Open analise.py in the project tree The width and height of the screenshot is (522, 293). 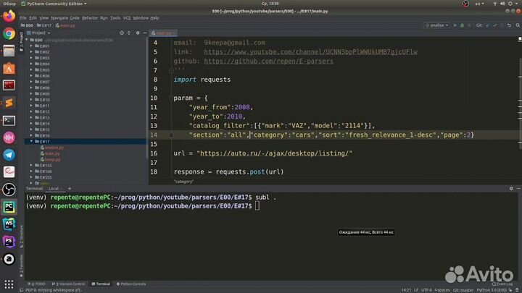click(x=54, y=148)
